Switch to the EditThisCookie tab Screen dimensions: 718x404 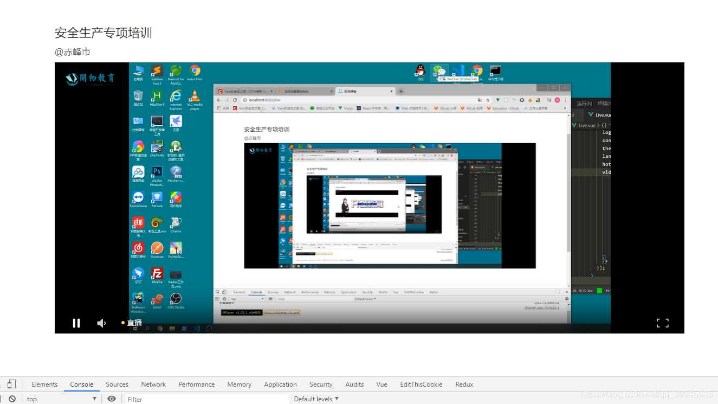(421, 384)
